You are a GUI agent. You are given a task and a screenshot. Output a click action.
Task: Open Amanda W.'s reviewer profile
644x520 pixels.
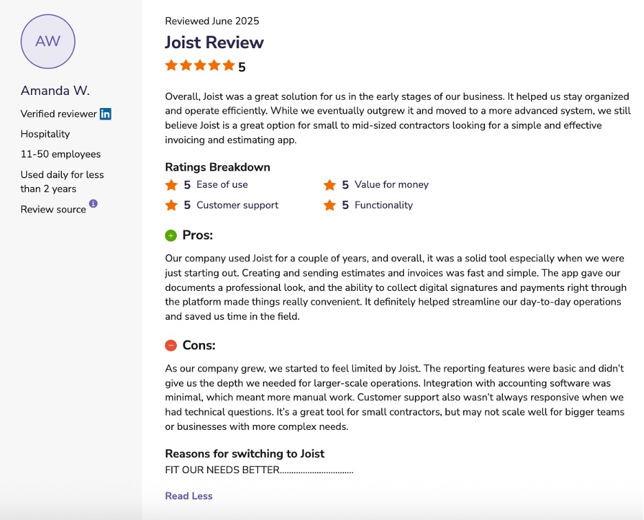click(54, 90)
